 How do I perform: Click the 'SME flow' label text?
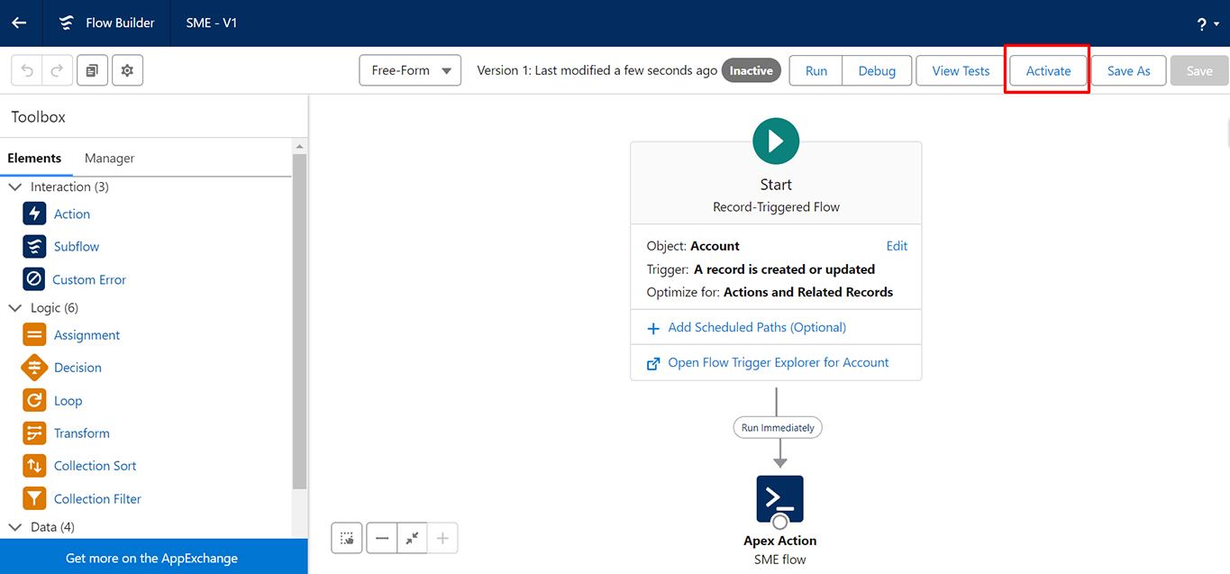click(x=780, y=560)
